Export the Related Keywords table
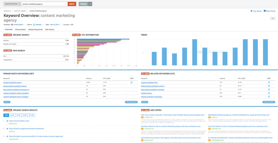This screenshot has width=278, height=143. [145, 102]
